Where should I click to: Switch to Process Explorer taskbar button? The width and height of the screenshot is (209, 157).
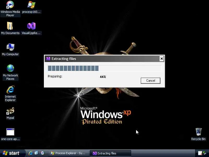coord(68,153)
